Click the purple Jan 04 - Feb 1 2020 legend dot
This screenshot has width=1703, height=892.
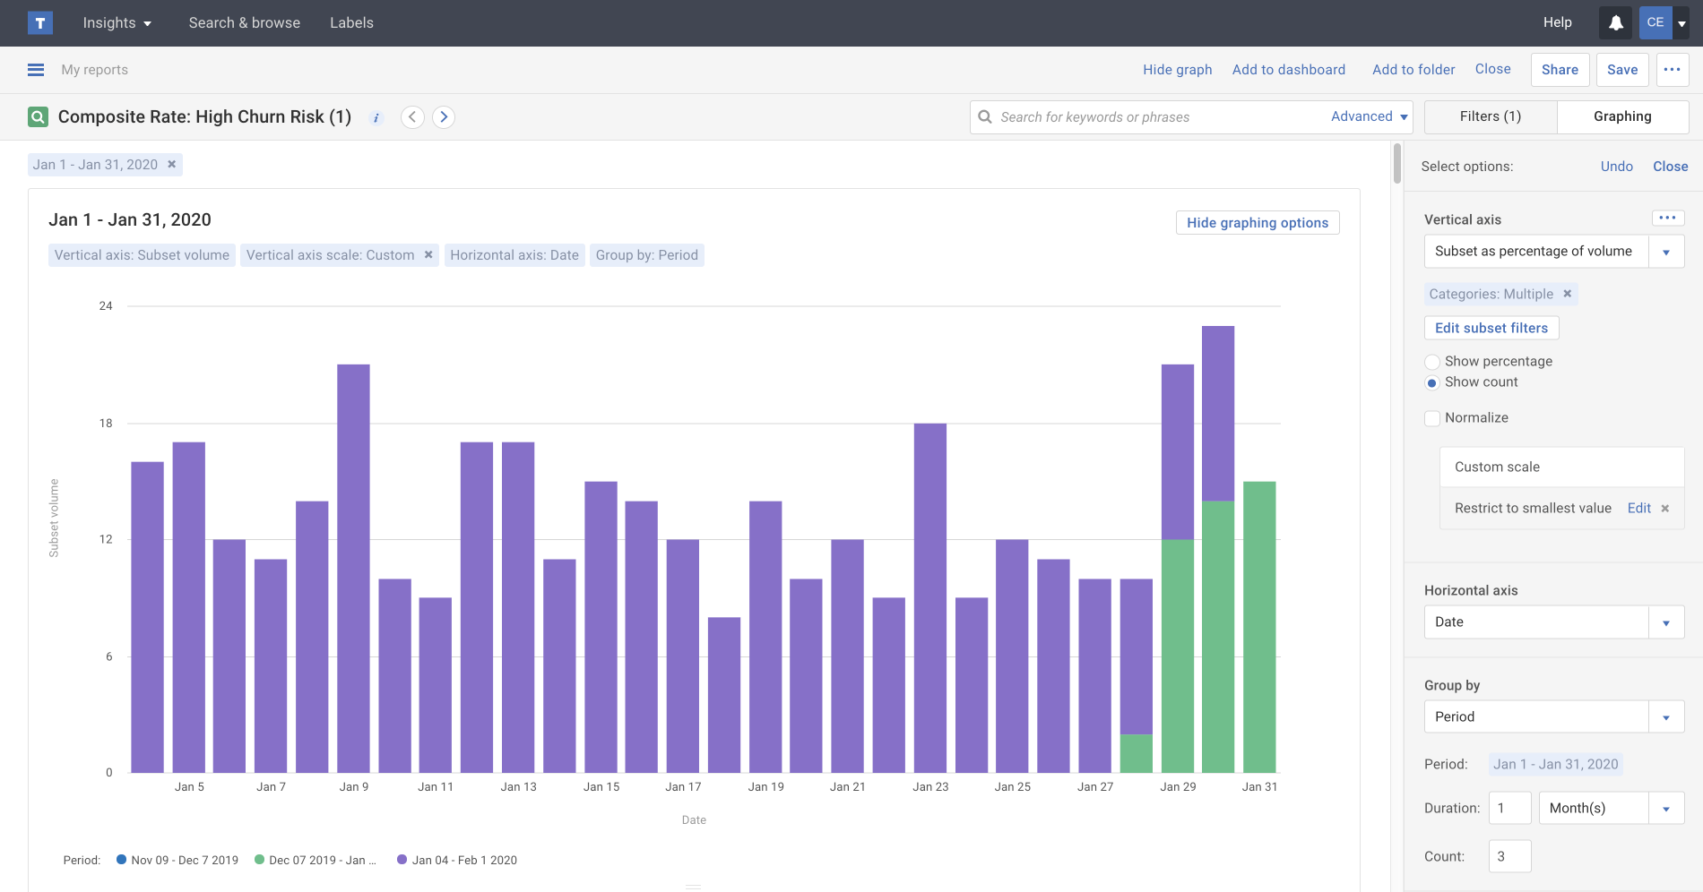click(401, 859)
